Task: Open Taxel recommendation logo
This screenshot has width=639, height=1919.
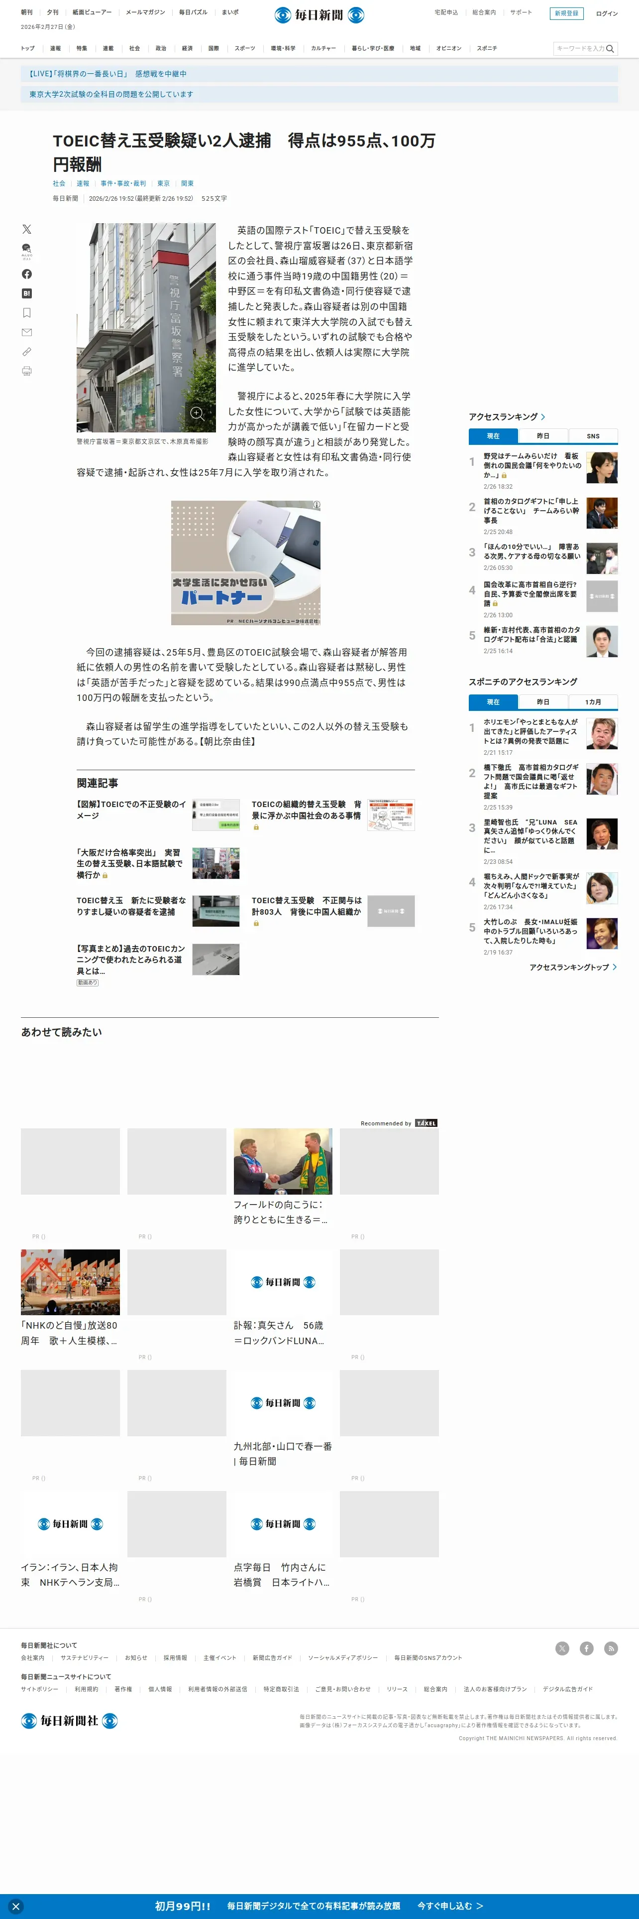Action: (426, 1123)
